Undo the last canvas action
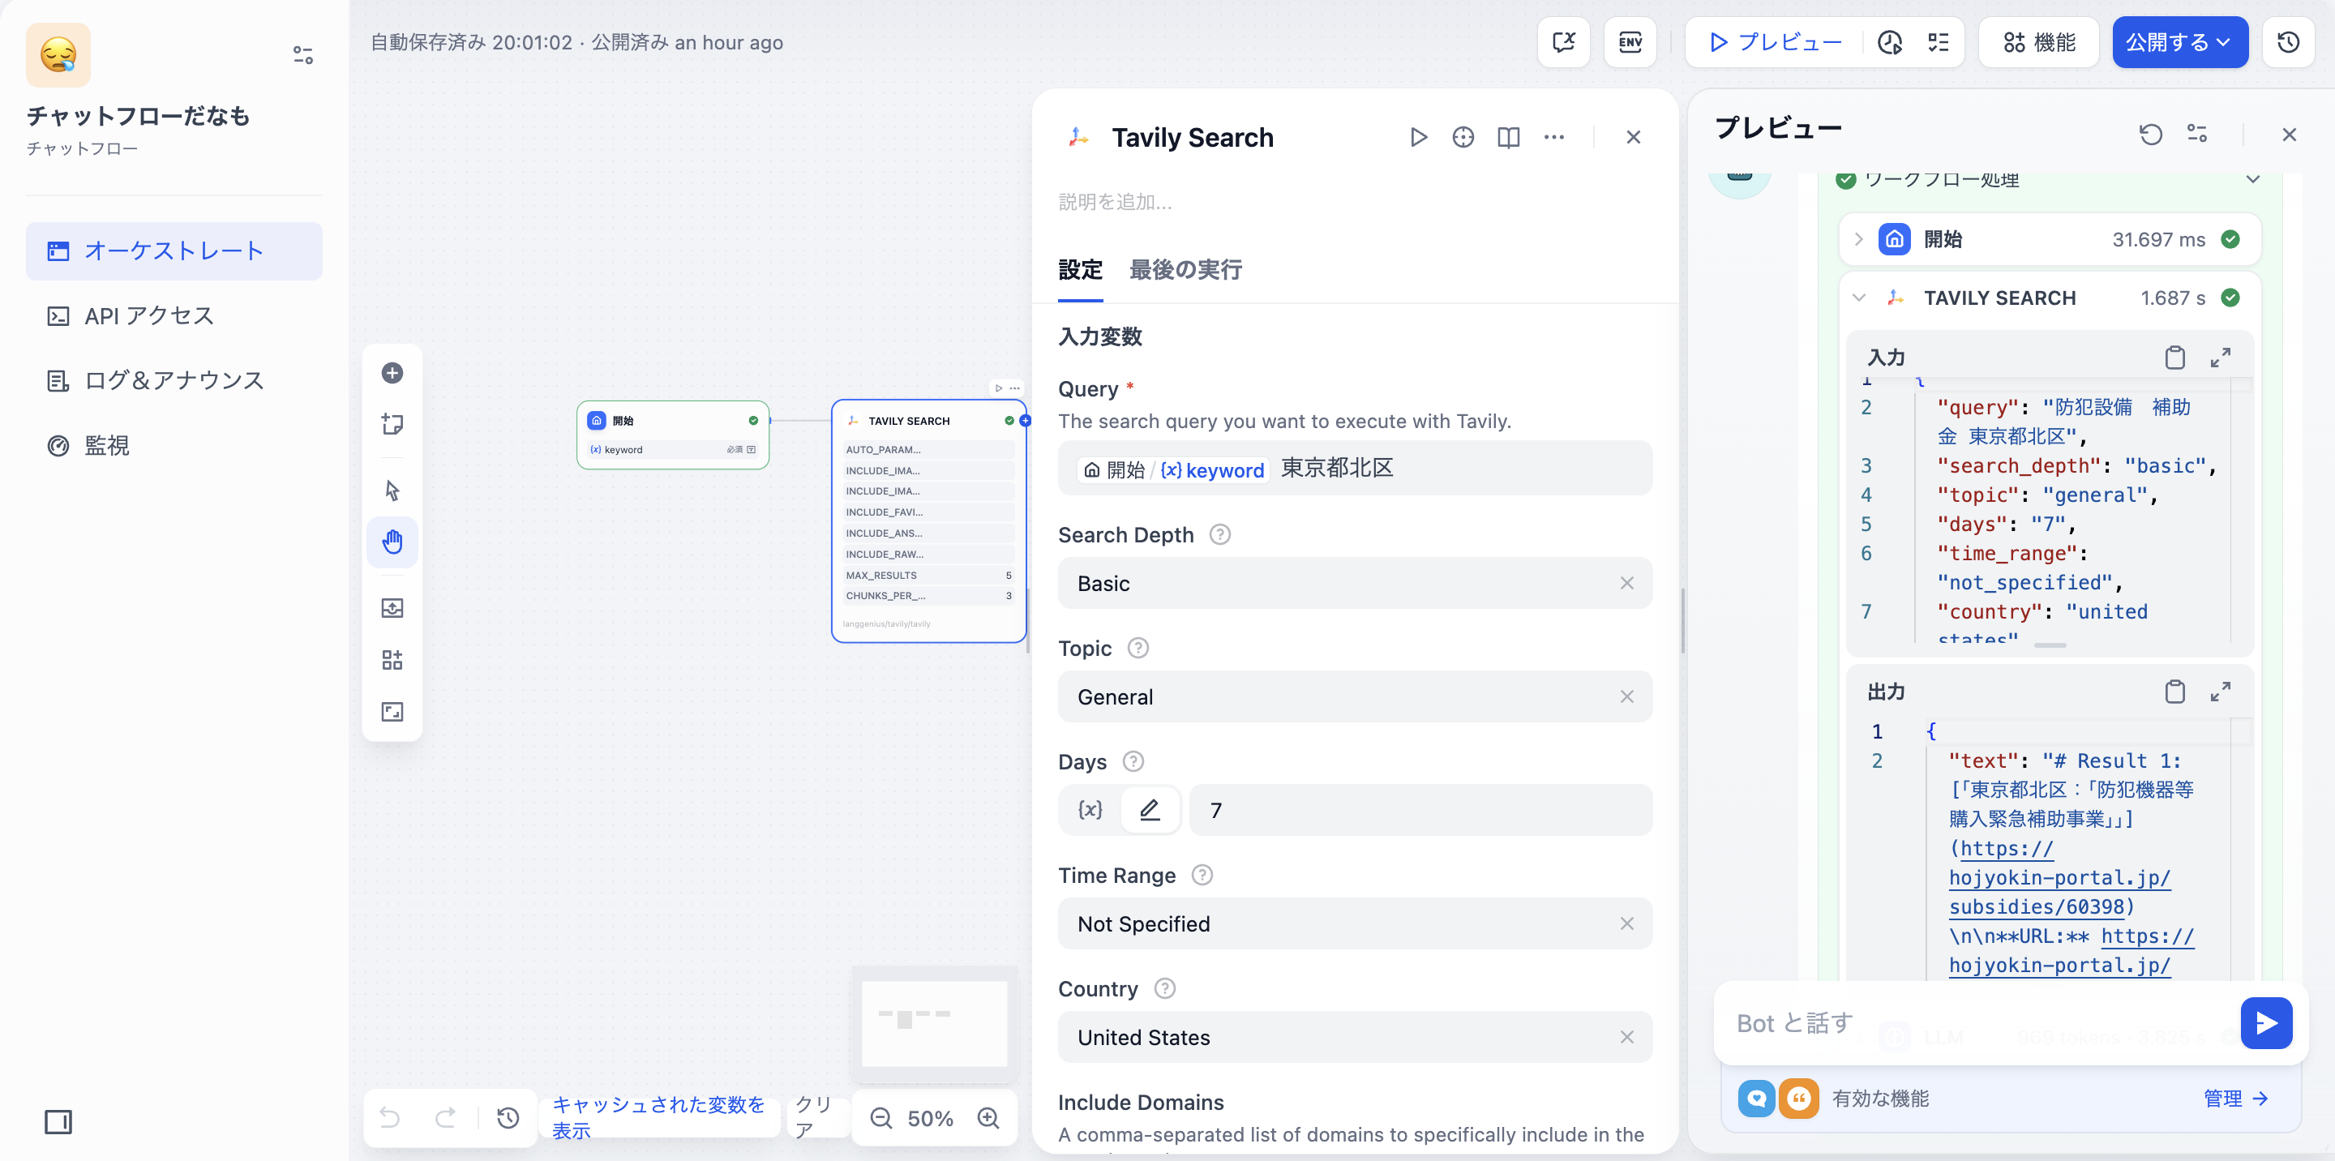This screenshot has height=1161, width=2335. [390, 1117]
